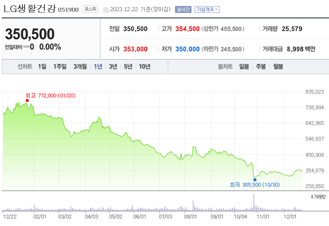329x226 pixels.
Task: Click the 거래량 value 25,579
Action: tap(292, 29)
